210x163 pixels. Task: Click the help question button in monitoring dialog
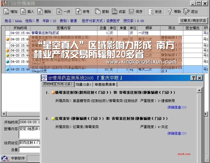(x=193, y=78)
